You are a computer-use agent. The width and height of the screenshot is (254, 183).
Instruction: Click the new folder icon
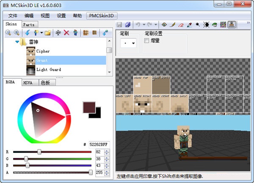click(47, 33)
